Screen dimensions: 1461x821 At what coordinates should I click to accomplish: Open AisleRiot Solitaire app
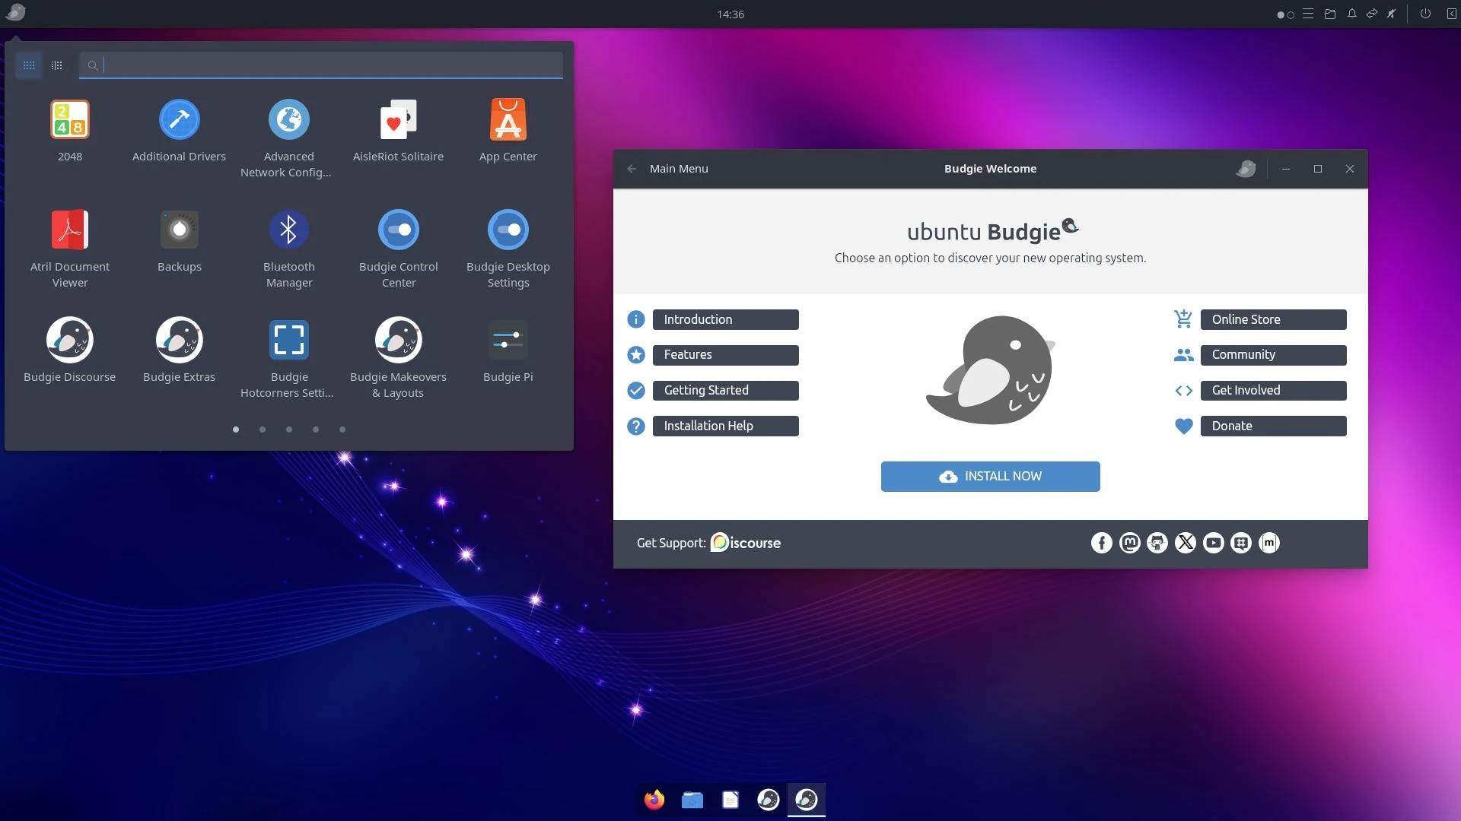(x=398, y=120)
